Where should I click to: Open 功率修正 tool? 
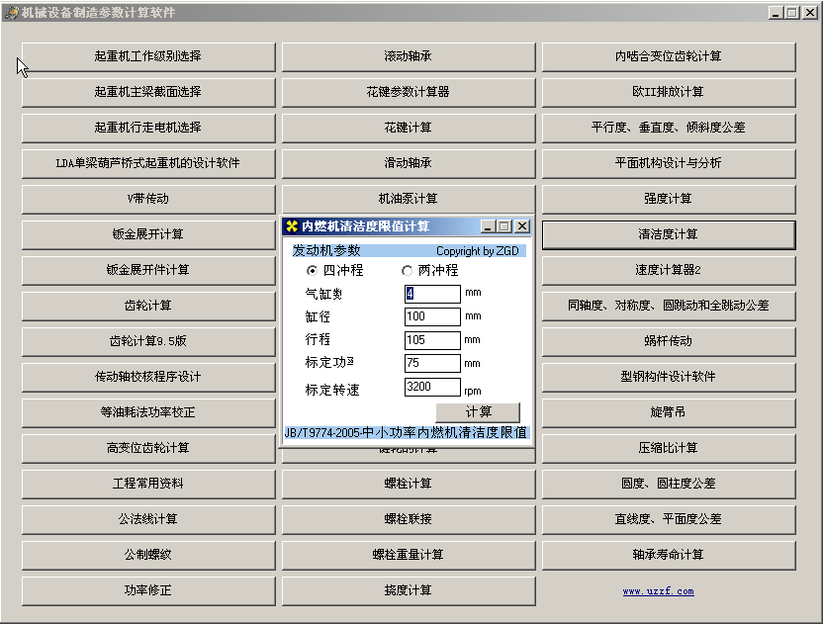coord(148,591)
